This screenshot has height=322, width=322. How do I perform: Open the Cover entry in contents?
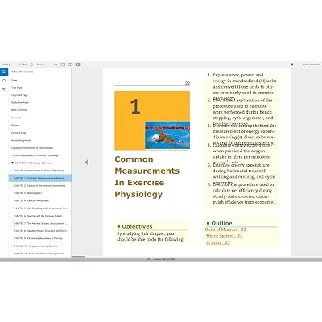[14, 80]
